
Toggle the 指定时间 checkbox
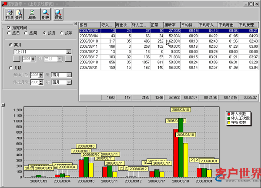point(9,28)
